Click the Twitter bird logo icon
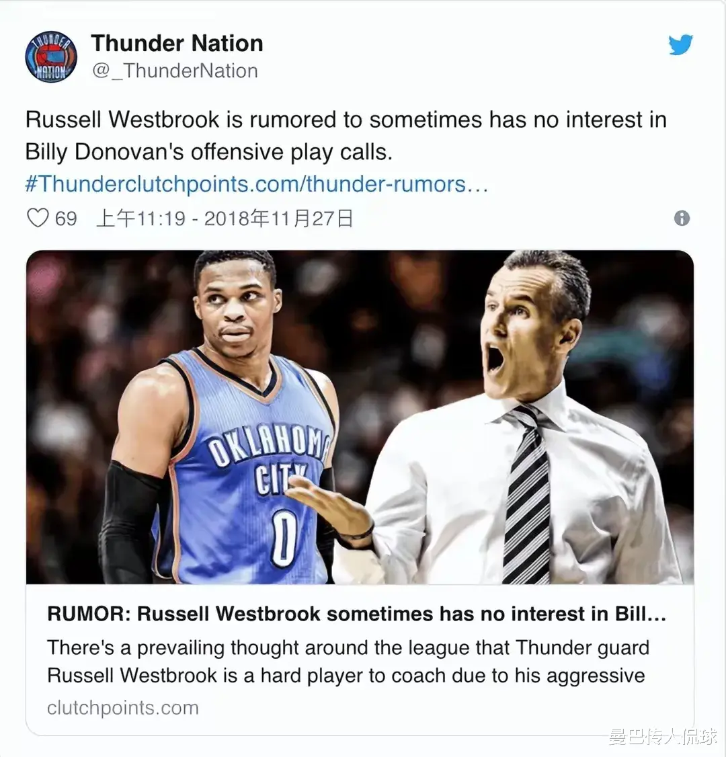Image resolution: width=726 pixels, height=757 pixels. [x=680, y=45]
